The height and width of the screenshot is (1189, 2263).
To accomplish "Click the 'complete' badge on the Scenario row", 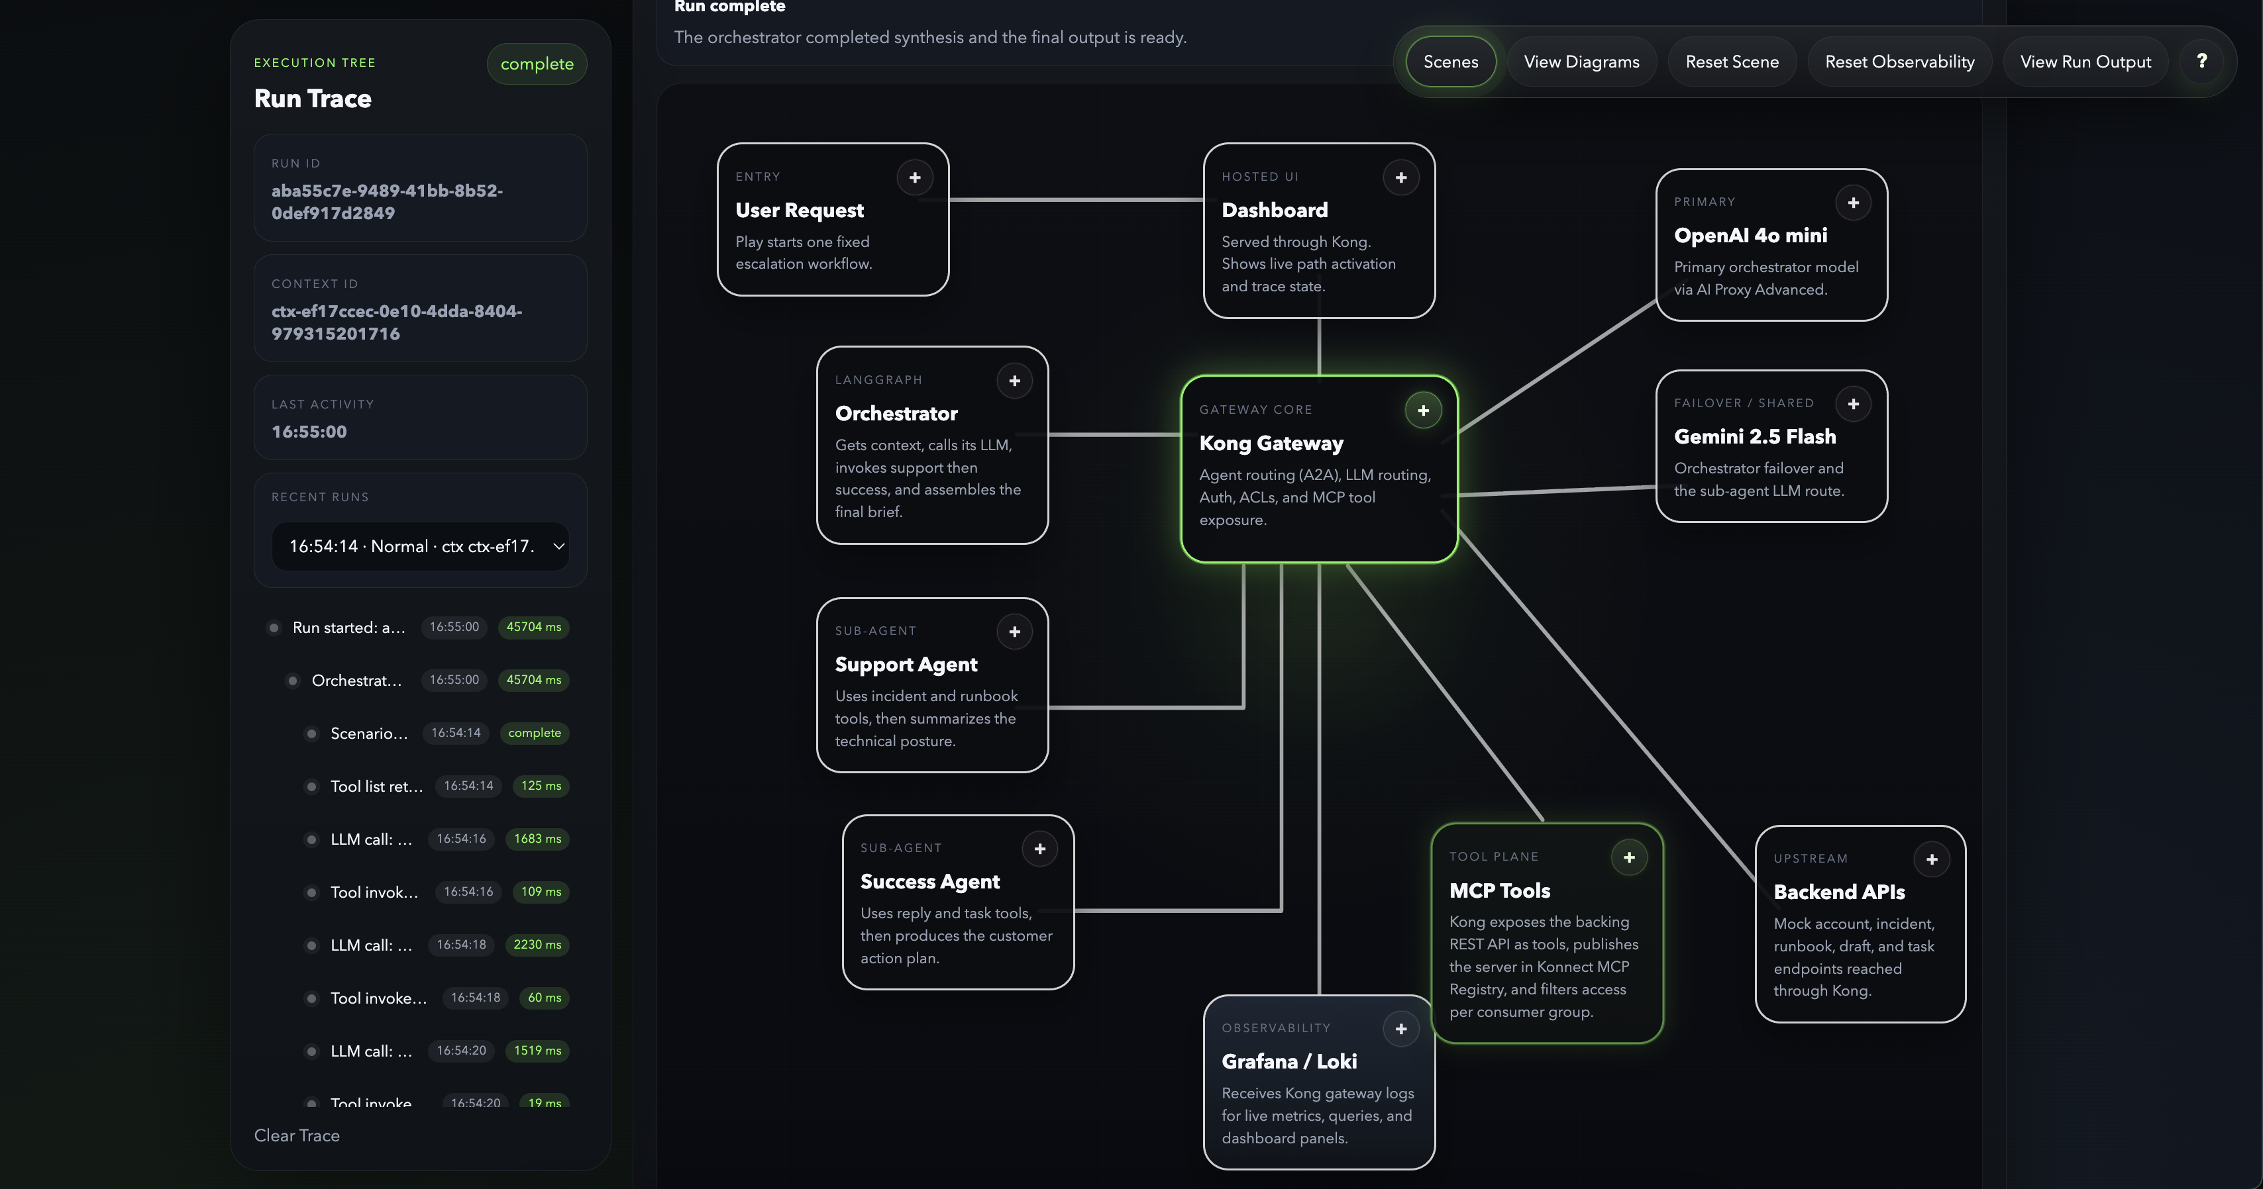I will coord(534,734).
